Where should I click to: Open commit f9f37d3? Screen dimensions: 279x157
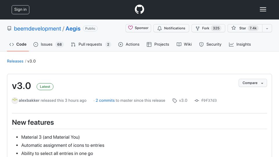(209, 100)
